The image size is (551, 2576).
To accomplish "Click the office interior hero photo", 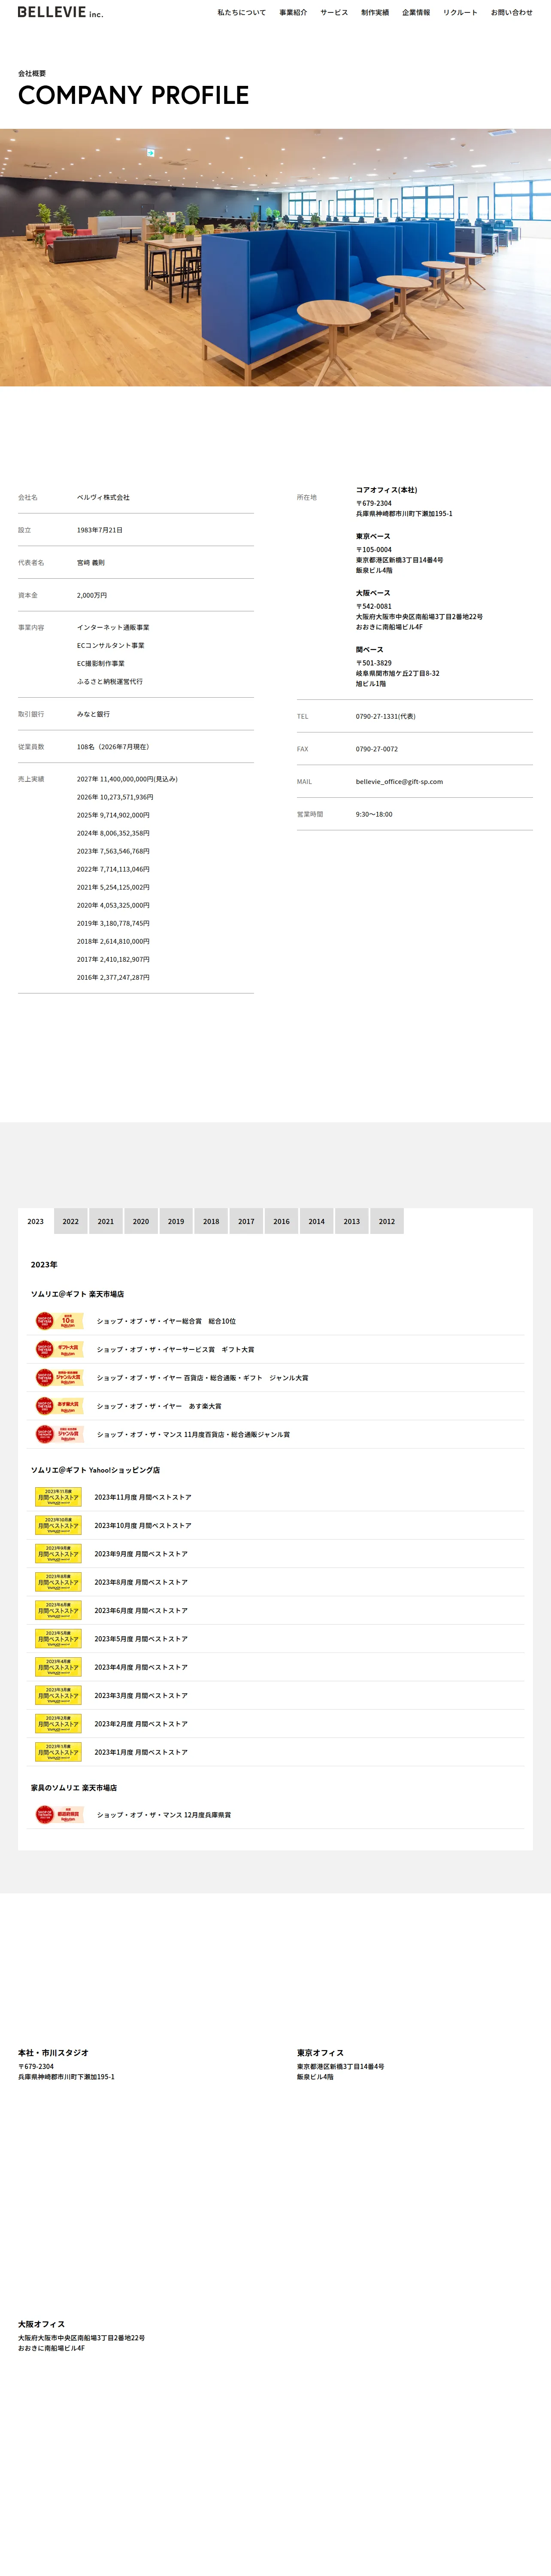I will tap(275, 257).
